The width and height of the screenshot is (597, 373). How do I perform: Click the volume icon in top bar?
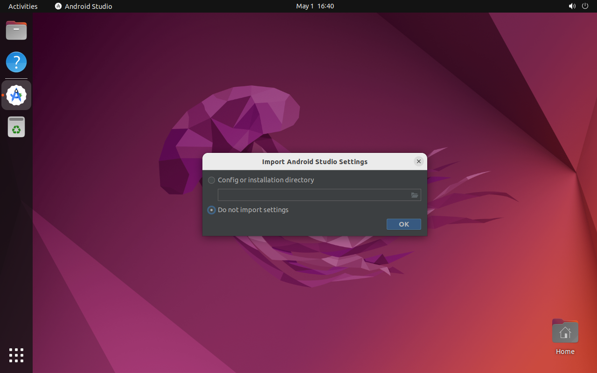572,6
